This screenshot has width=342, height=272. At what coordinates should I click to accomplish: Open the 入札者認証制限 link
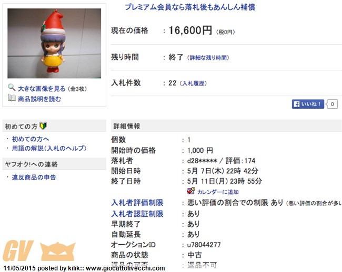(x=137, y=214)
